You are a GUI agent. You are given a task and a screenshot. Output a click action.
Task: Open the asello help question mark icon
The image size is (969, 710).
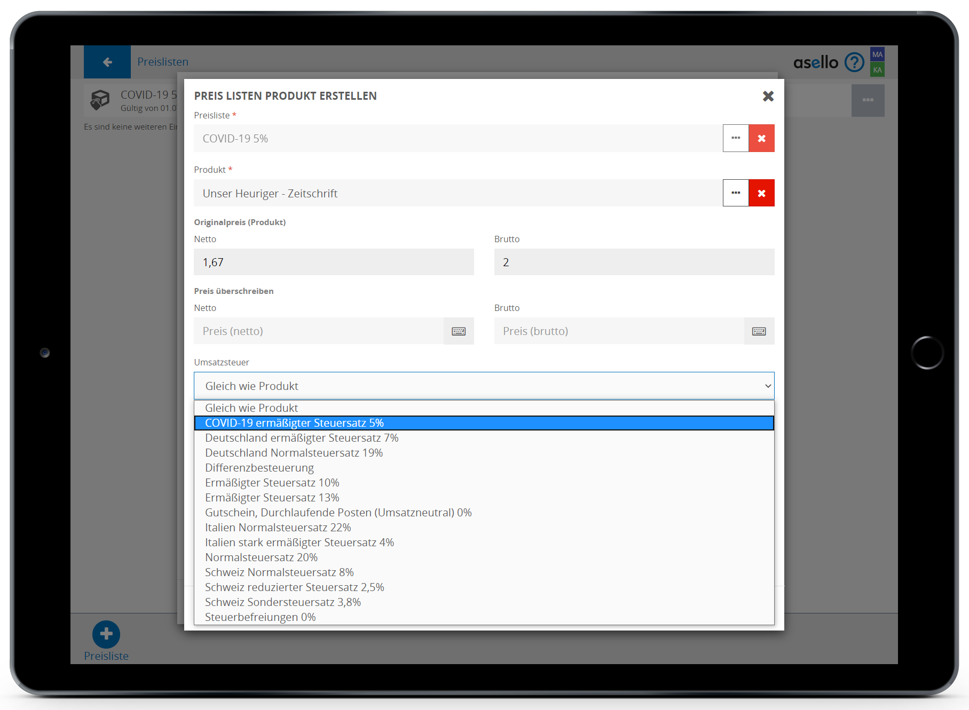tap(854, 62)
